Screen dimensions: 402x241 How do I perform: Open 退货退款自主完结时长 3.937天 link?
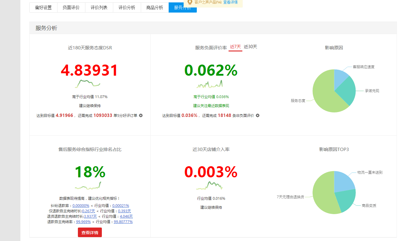(x=90, y=216)
